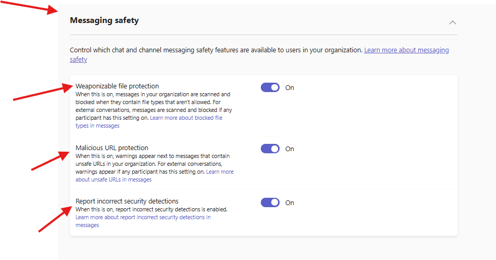Click the Weaponizable file protection title
This screenshot has width=496, height=260.
(117, 86)
